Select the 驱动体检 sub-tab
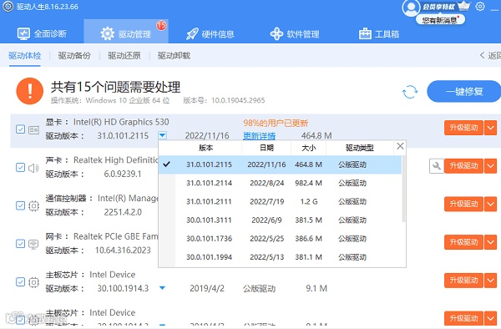This screenshot has height=329, width=501. point(24,56)
